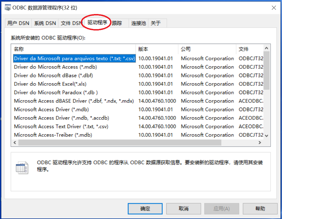This screenshot has height=219, width=311.
Task: Click the 系统所安装的 ODBC 驱动程序(O) label
Action: point(48,38)
